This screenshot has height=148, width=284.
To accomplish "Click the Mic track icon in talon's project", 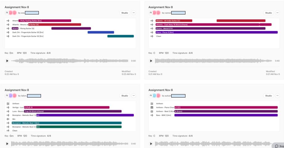I will click(x=8, y=119).
